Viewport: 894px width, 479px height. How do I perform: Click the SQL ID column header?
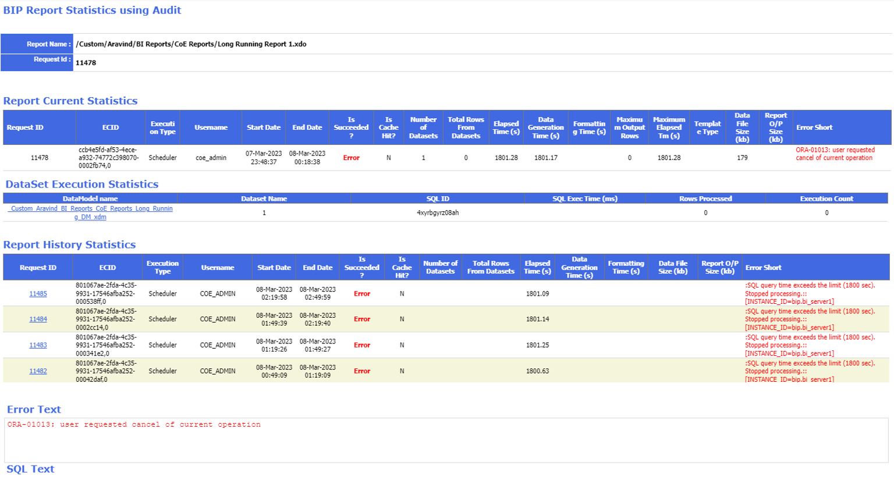coord(438,198)
